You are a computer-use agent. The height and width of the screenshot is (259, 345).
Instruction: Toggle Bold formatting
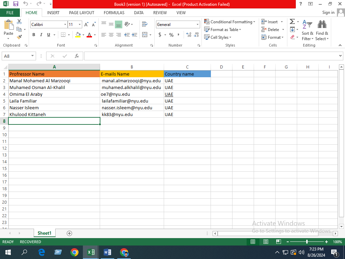[x=34, y=35]
